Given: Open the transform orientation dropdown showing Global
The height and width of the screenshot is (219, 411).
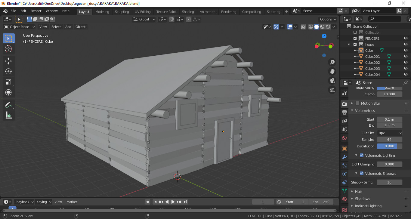Looking at the screenshot, I should tap(144, 19).
